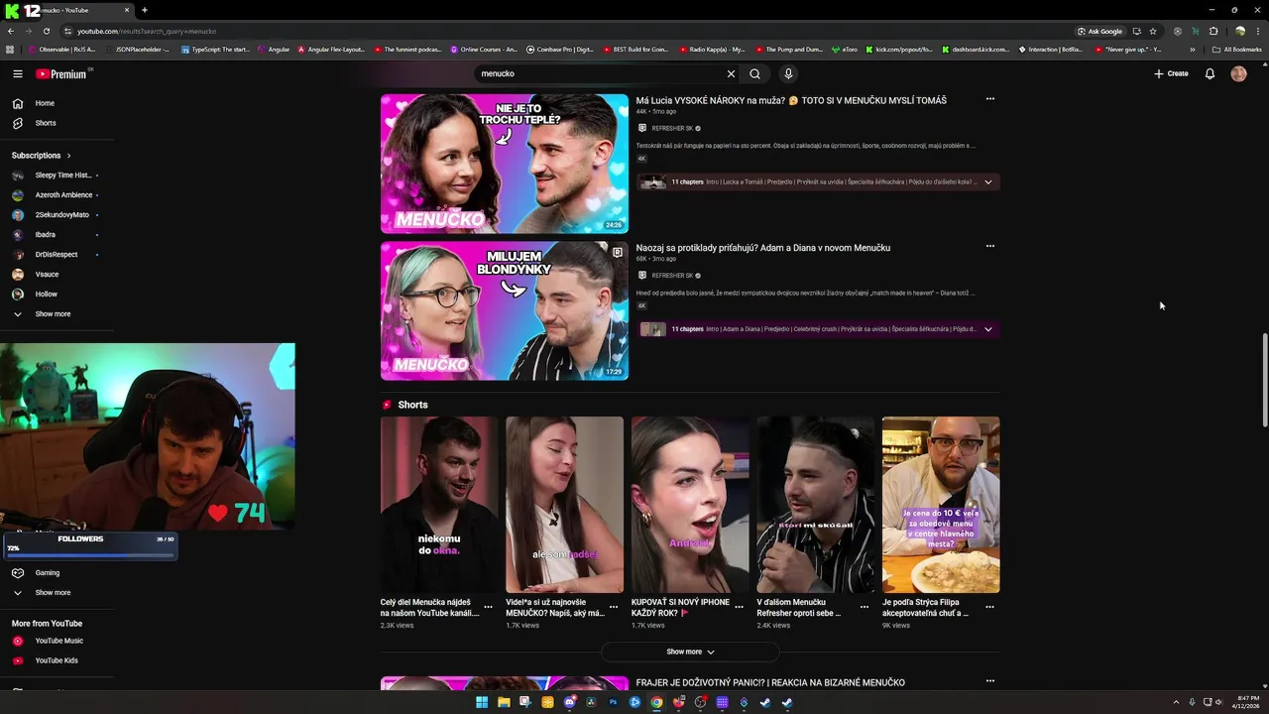Go to YouTube Premium home via logo
This screenshot has width=1269, height=714.
tap(61, 73)
